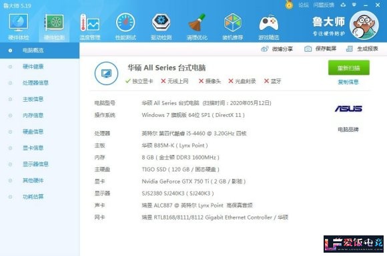Minimize the 鲁大师 window
The width and height of the screenshot is (387, 256).
[366, 5]
